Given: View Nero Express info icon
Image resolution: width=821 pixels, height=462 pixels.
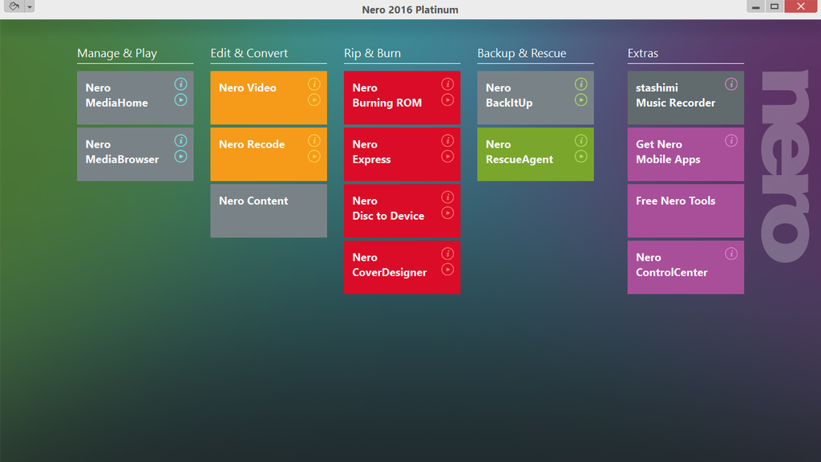Looking at the screenshot, I should coord(447,140).
